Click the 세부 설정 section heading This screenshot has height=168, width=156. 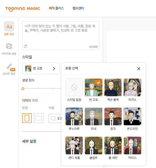click(29, 141)
